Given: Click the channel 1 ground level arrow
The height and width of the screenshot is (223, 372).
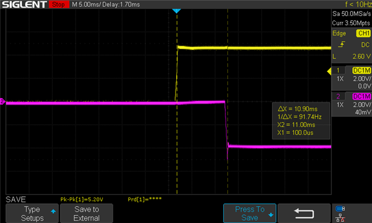Looking at the screenshot, I should pos(329,71).
